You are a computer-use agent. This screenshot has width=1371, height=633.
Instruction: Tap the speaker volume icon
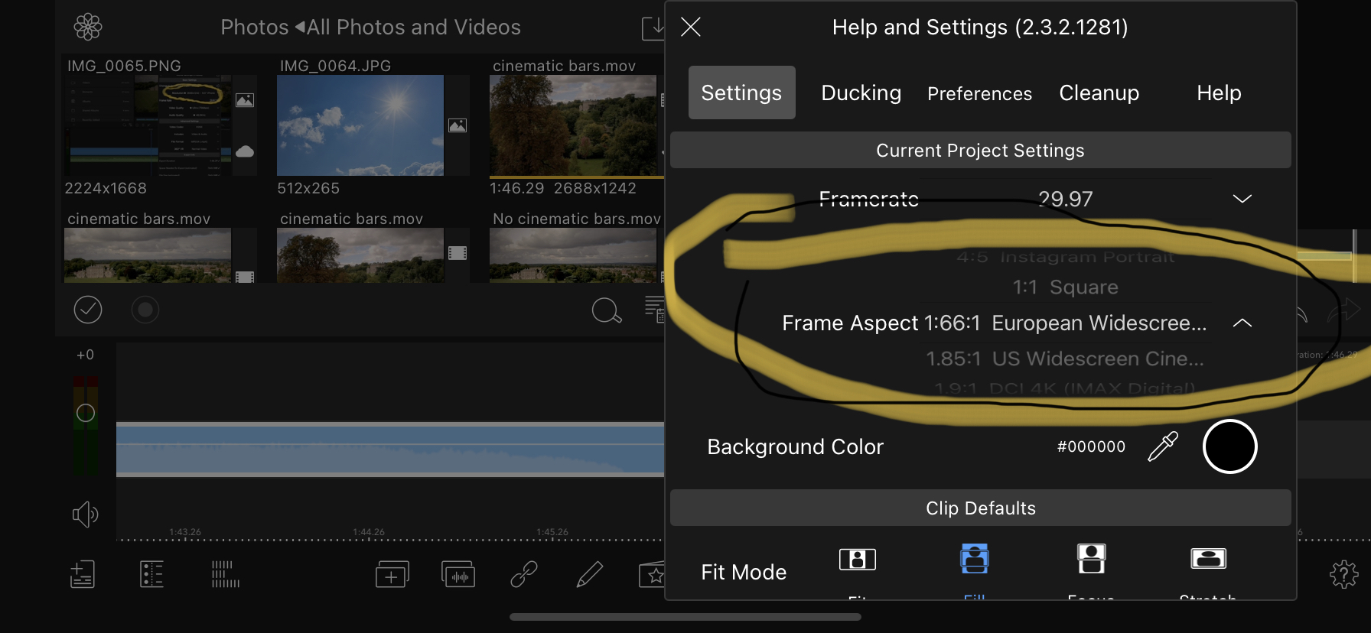pos(85,515)
